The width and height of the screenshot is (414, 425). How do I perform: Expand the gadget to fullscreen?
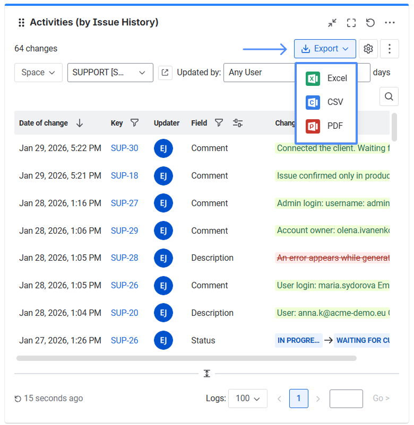(351, 23)
